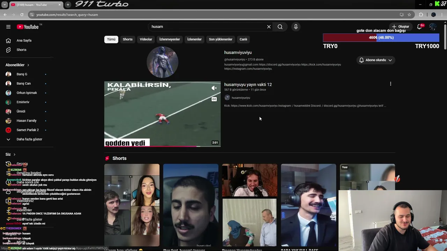Open the account avatar menu
This screenshot has height=251, width=447.
433,27
